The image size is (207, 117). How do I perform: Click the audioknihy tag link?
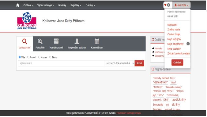[179, 100]
